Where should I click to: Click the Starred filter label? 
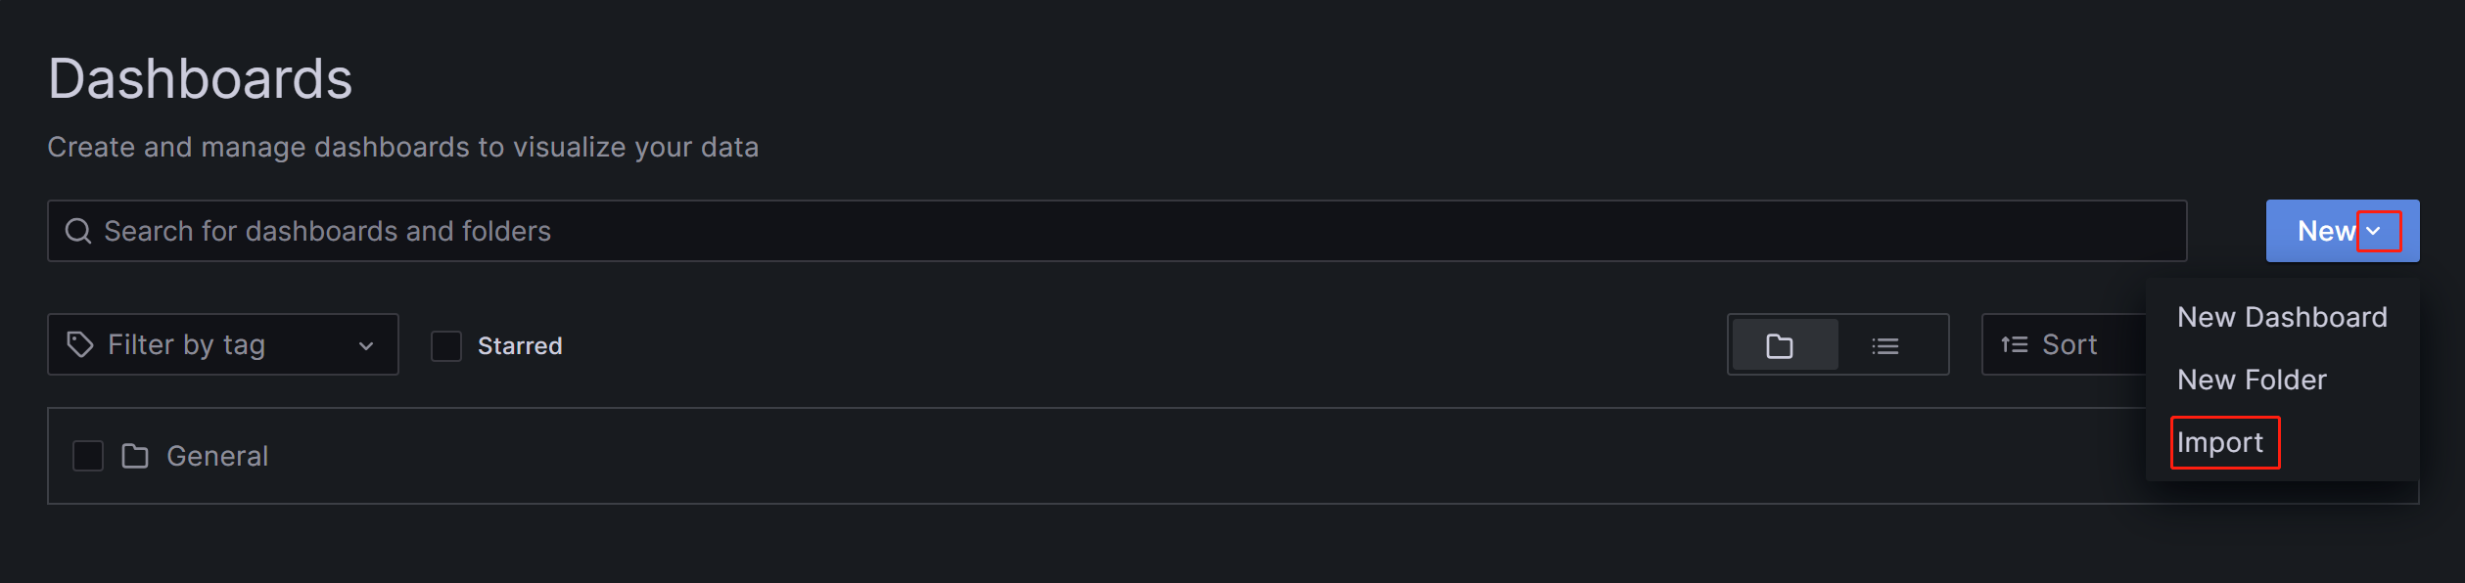pos(520,345)
